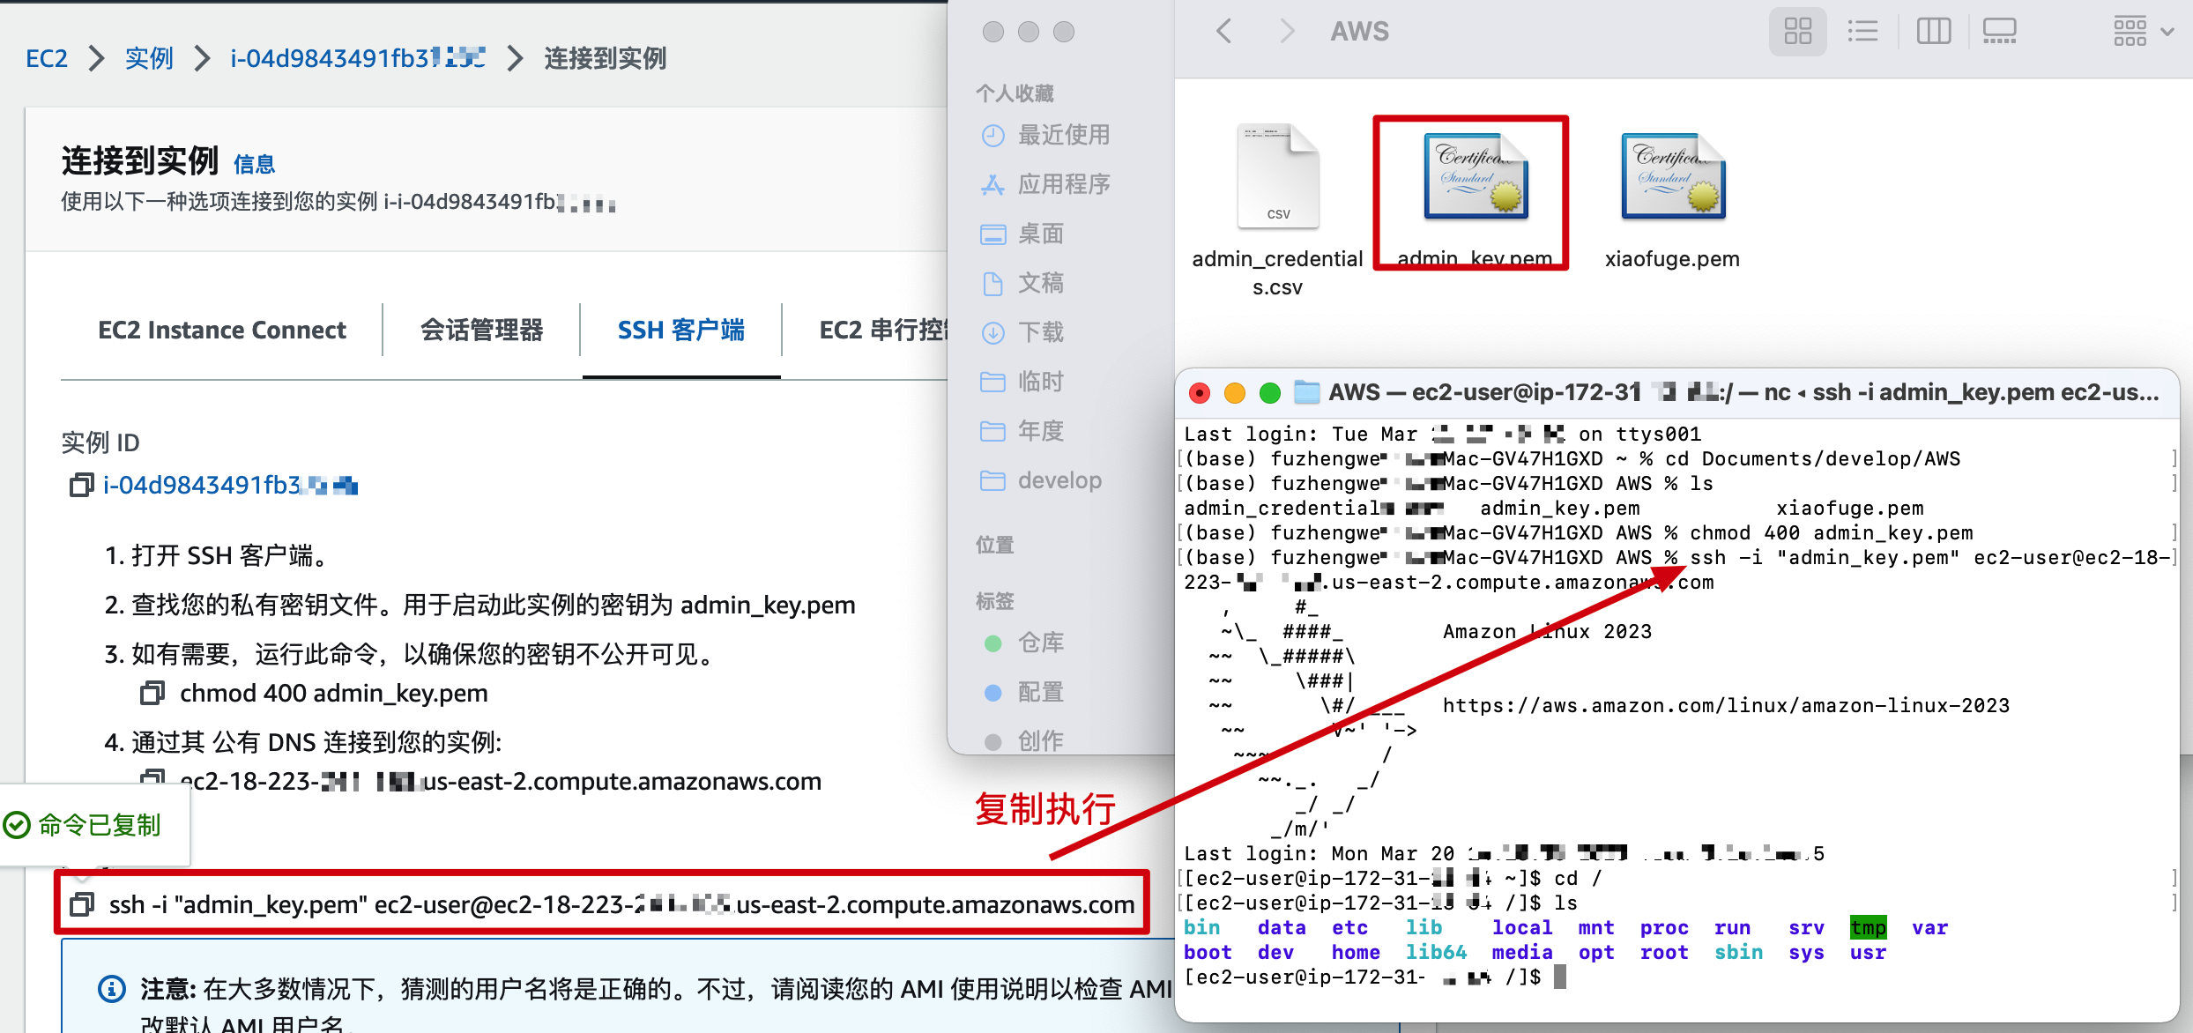This screenshot has height=1033, width=2193.
Task: Open the instance ID breadcrumb link
Action: click(357, 58)
